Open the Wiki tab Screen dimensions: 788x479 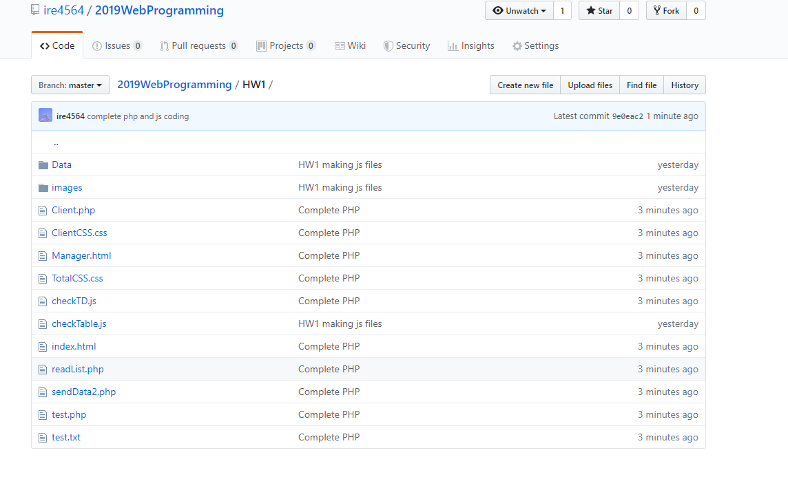point(351,45)
